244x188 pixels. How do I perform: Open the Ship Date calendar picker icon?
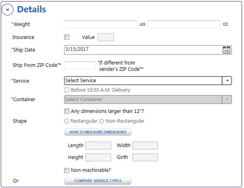coord(226,50)
